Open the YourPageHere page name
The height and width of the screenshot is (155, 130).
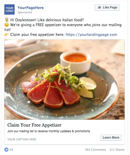coord(30,8)
